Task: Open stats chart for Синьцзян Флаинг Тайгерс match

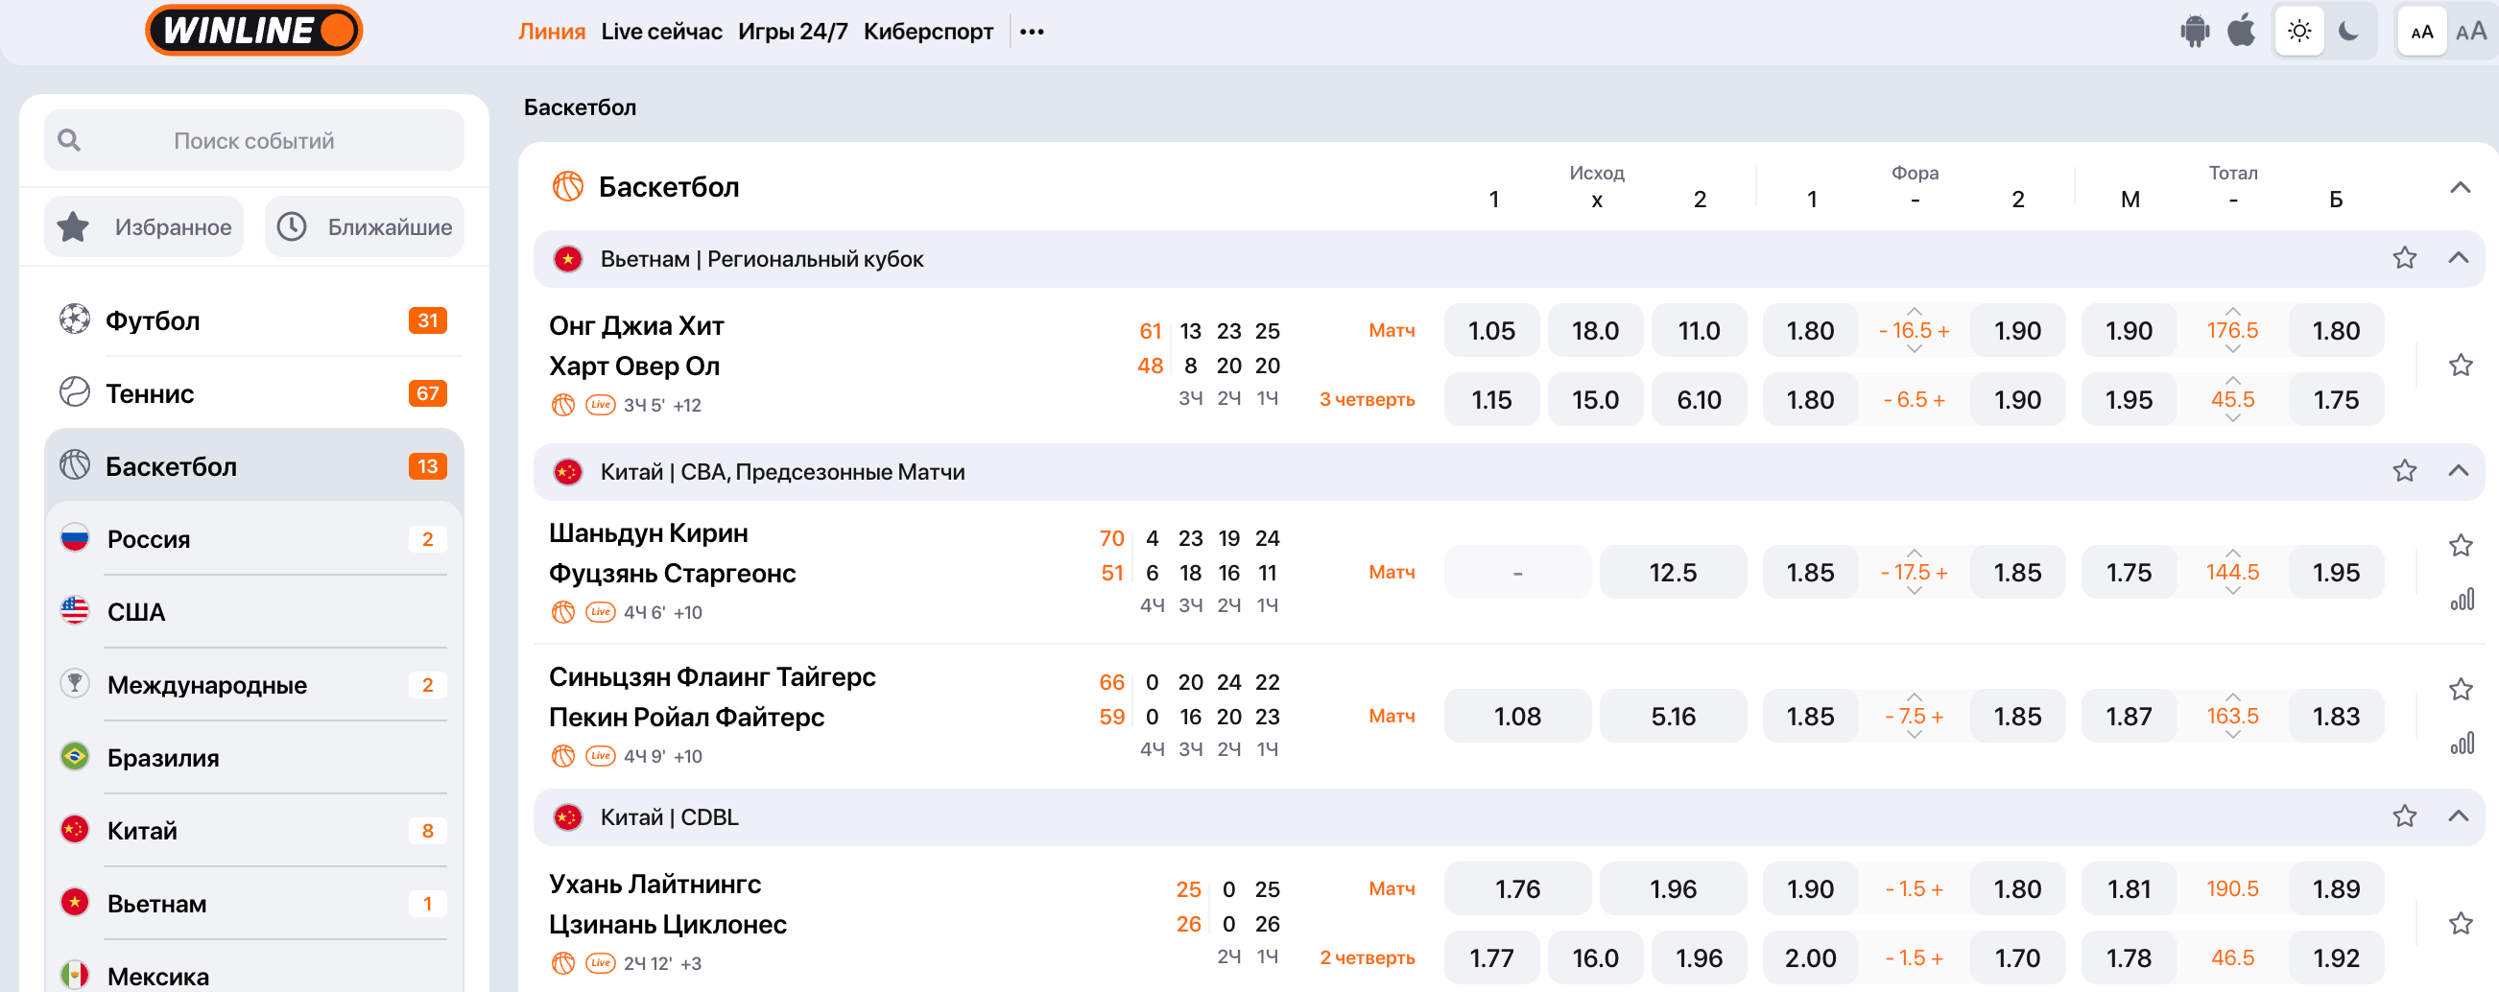Action: pos(2462,744)
